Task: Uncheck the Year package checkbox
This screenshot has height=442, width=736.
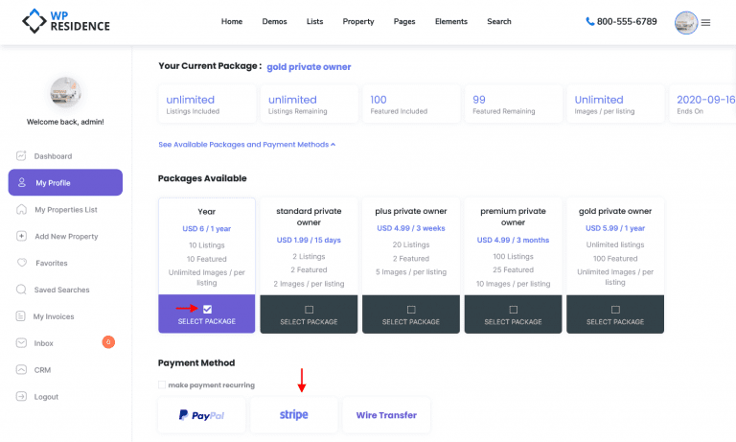Action: 207,309
